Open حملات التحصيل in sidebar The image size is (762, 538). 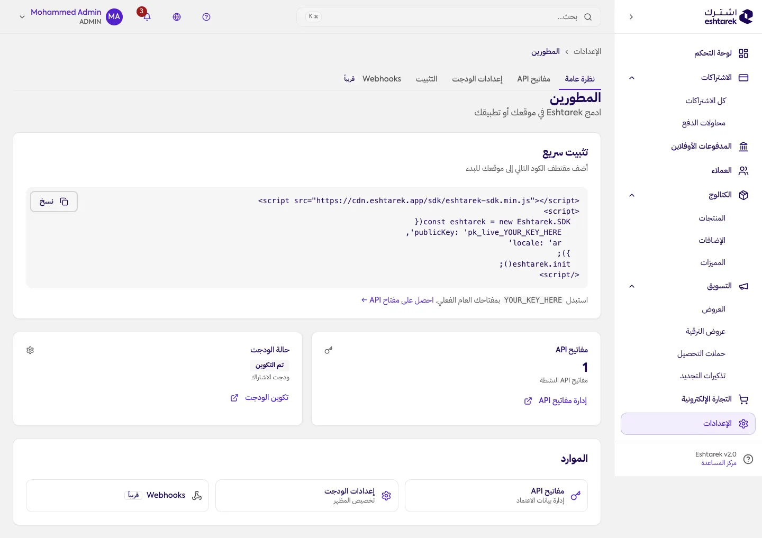702,353
